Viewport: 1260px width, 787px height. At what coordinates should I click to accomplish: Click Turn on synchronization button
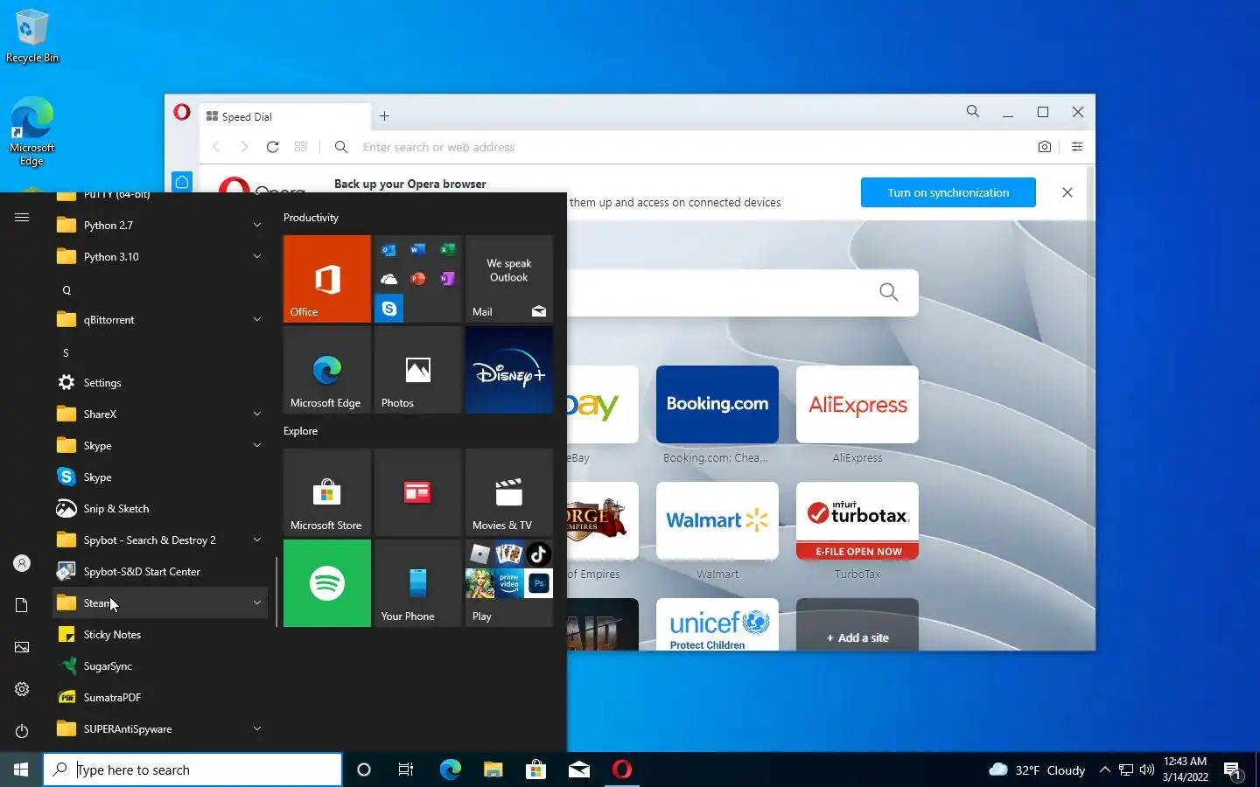click(x=948, y=192)
